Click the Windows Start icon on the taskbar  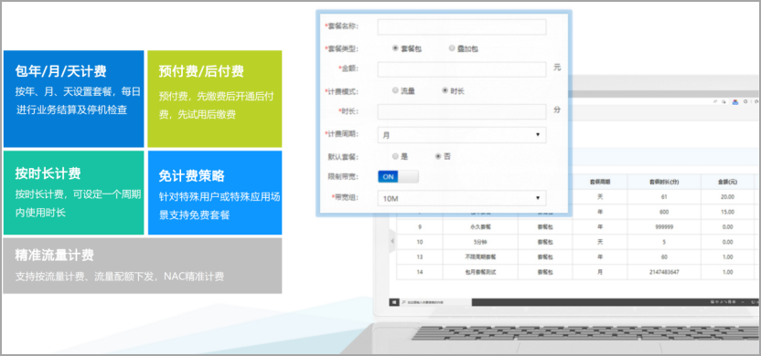(394, 302)
